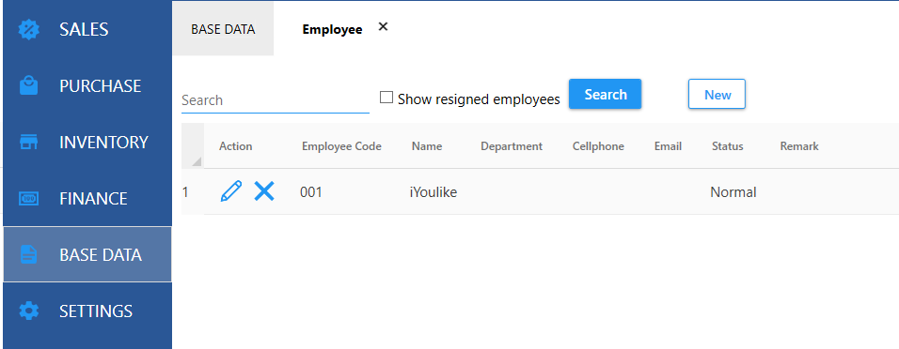Open the Sales percent-badge icon
Screen dimensions: 899x349
28,29
